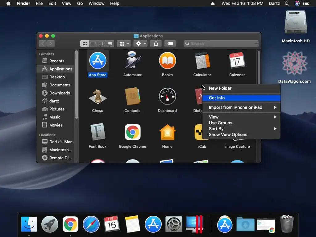
Task: Open Notes from the Dock
Action: (132, 224)
